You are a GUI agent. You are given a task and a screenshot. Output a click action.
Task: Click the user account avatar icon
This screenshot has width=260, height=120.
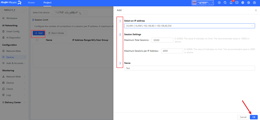255,3
